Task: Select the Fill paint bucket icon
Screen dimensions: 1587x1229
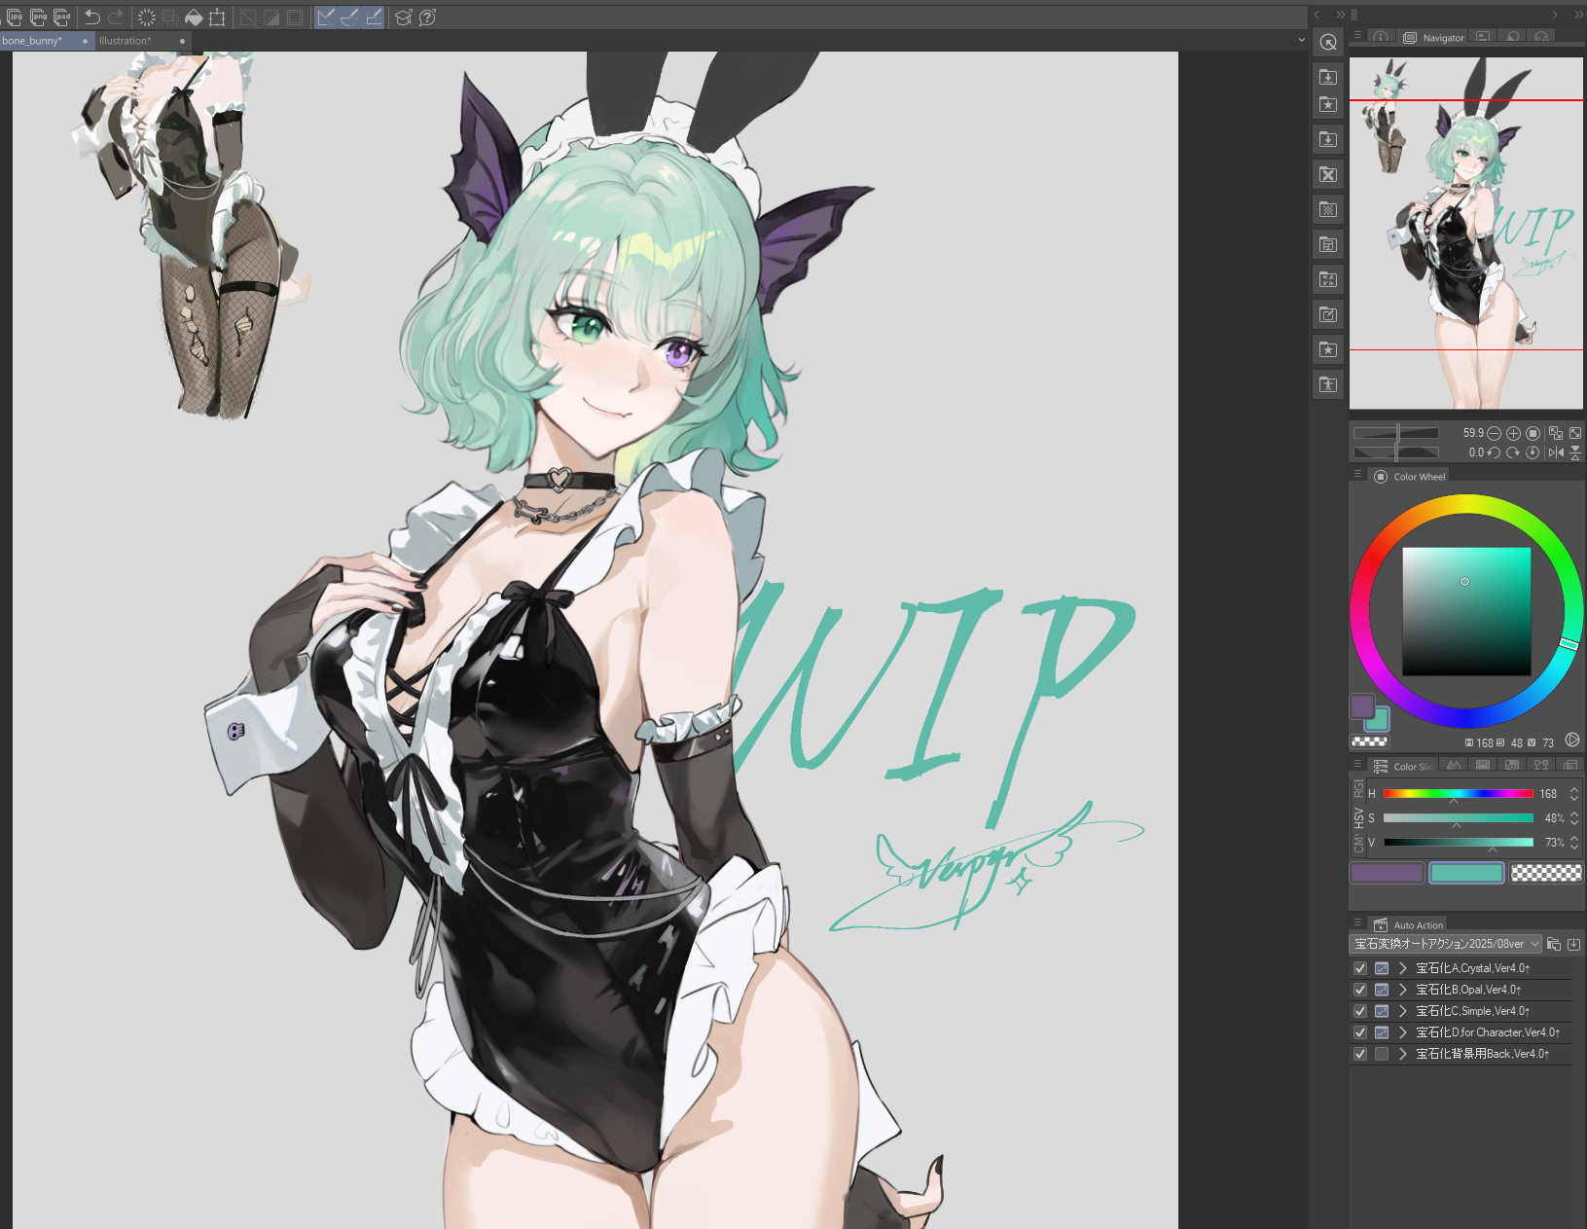Action: click(194, 18)
